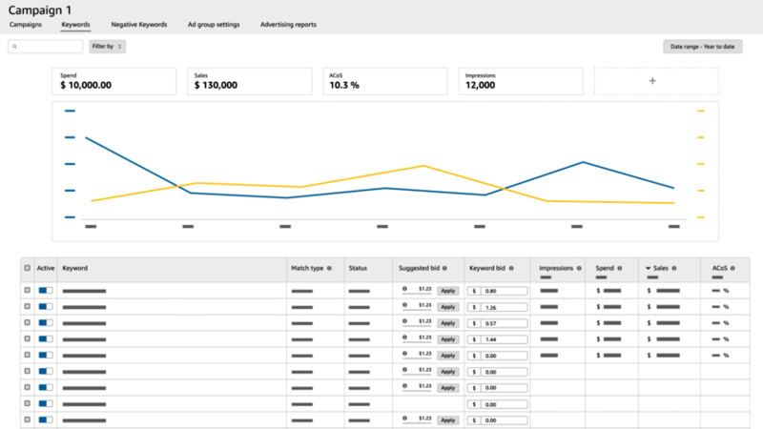
Task: Click the info icon next to Impressions header
Action: pyautogui.click(x=580, y=269)
